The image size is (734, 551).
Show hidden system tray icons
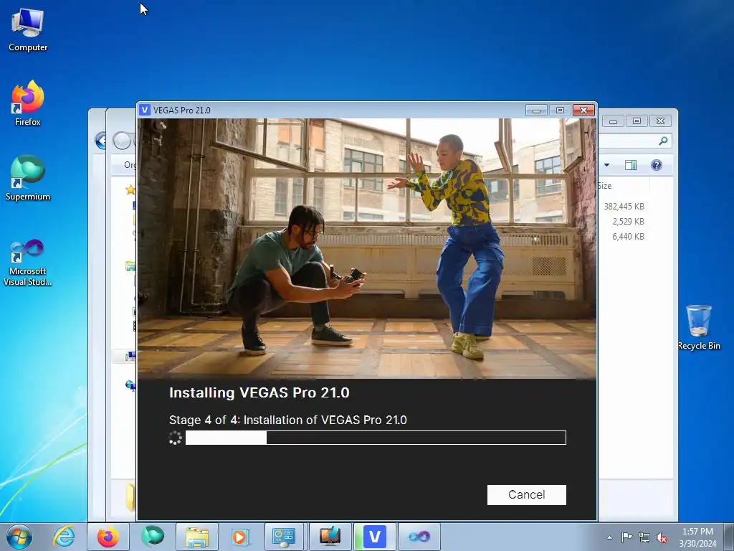pyautogui.click(x=609, y=537)
